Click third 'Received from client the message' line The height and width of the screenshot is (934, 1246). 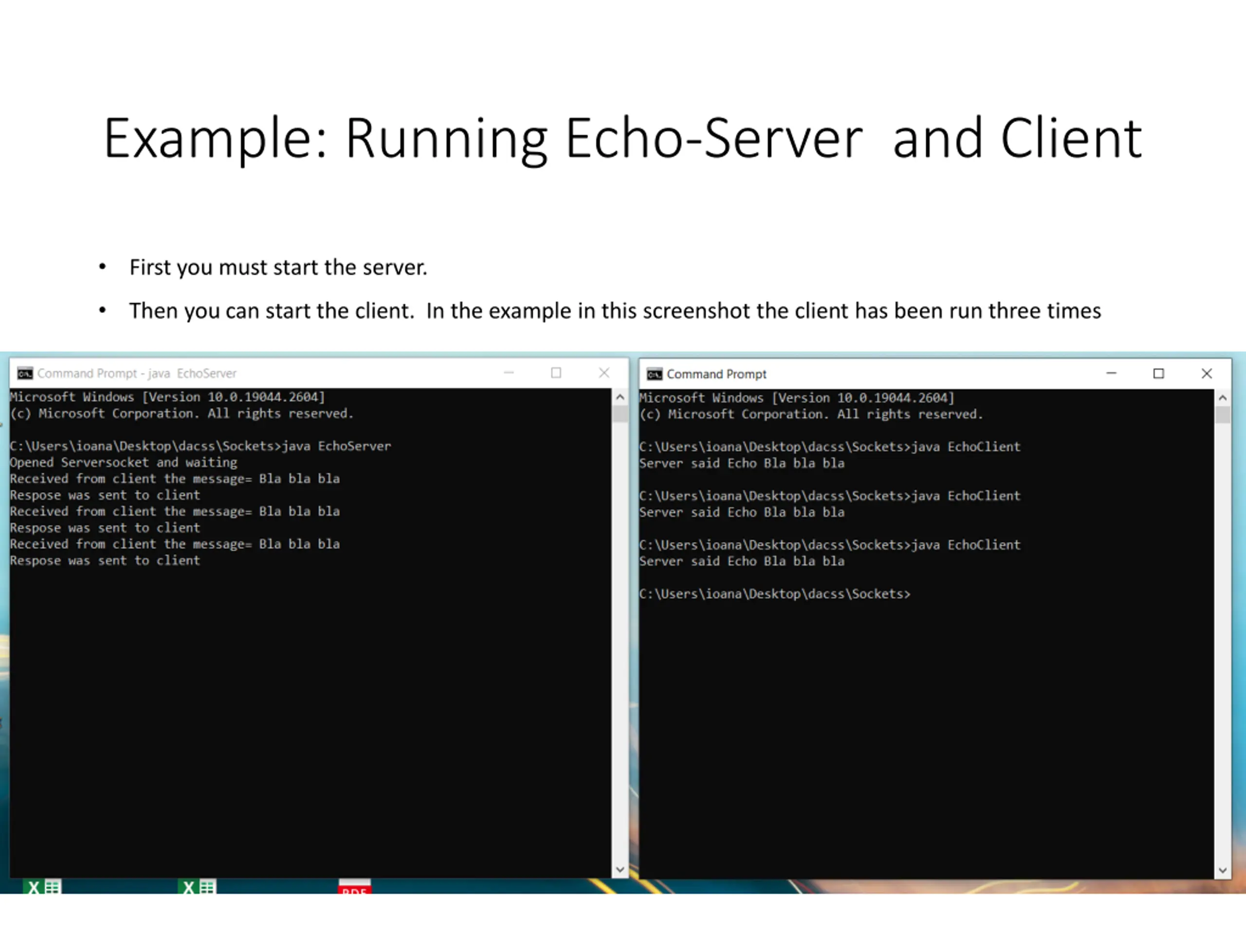tap(175, 544)
